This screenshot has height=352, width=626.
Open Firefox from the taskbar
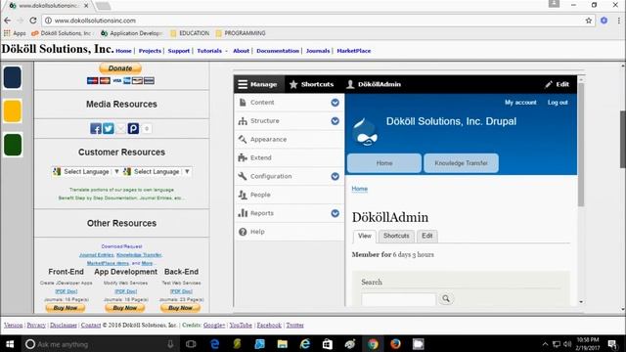(395, 343)
